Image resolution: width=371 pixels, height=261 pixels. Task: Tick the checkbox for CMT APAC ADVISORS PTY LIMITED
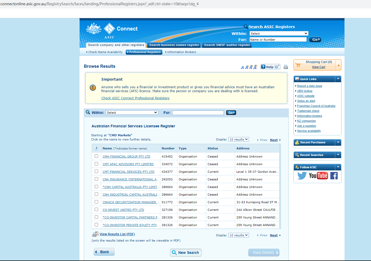tap(96, 164)
